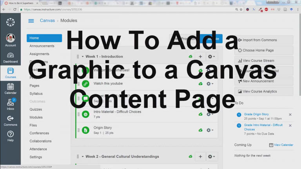Open Files in course navigation
The image size is (301, 169).
click(33, 125)
